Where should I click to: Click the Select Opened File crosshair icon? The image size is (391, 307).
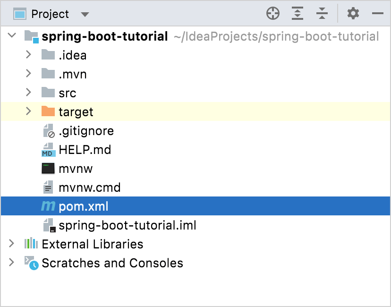273,14
